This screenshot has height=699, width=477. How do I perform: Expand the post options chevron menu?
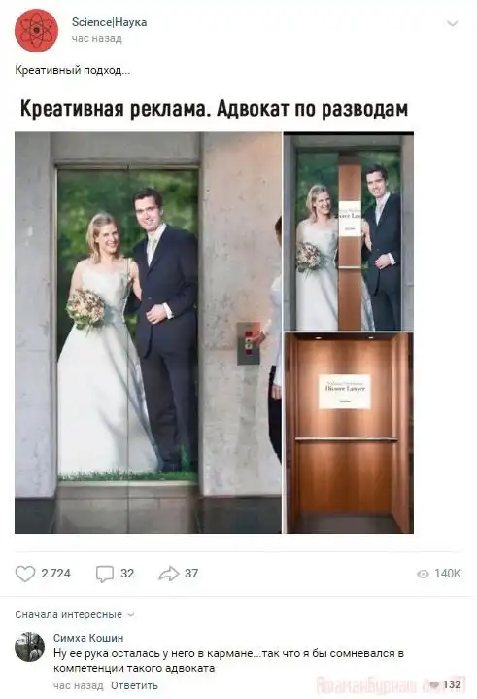click(452, 23)
